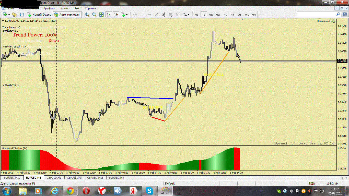349x196 pixels.
Task: Expand the new chart dropdown arrow
Action: [9, 15]
